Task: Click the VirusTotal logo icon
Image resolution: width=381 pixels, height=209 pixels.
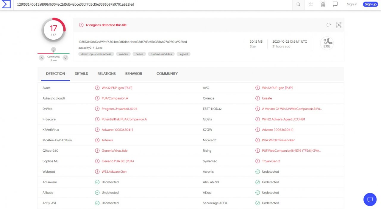Action: click(x=6, y=4)
